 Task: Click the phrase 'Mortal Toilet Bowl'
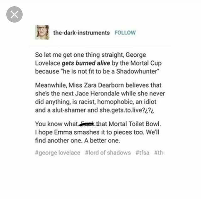(x=134, y=124)
